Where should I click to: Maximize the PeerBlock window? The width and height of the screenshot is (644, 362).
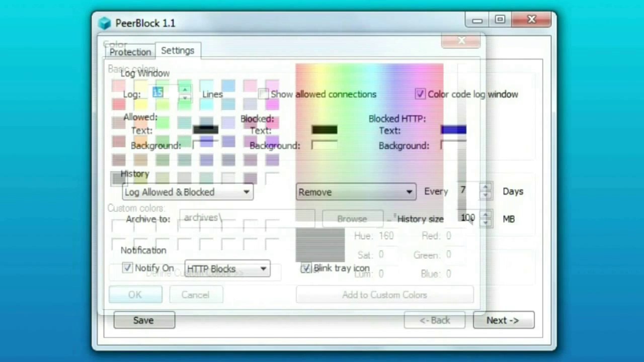[500, 20]
